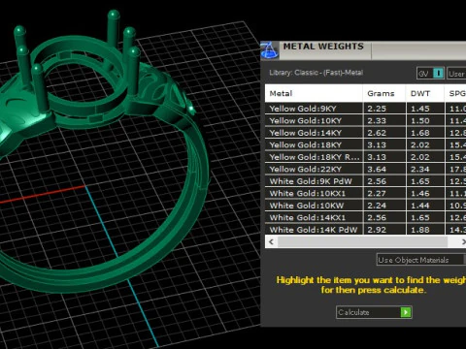Open the Use Object Materials dropdown

coord(420,260)
